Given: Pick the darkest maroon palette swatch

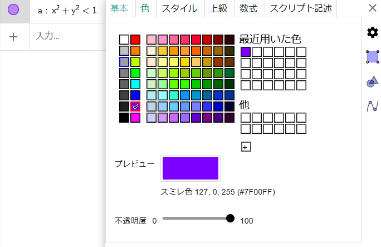Looking at the screenshot, I should (229, 40).
